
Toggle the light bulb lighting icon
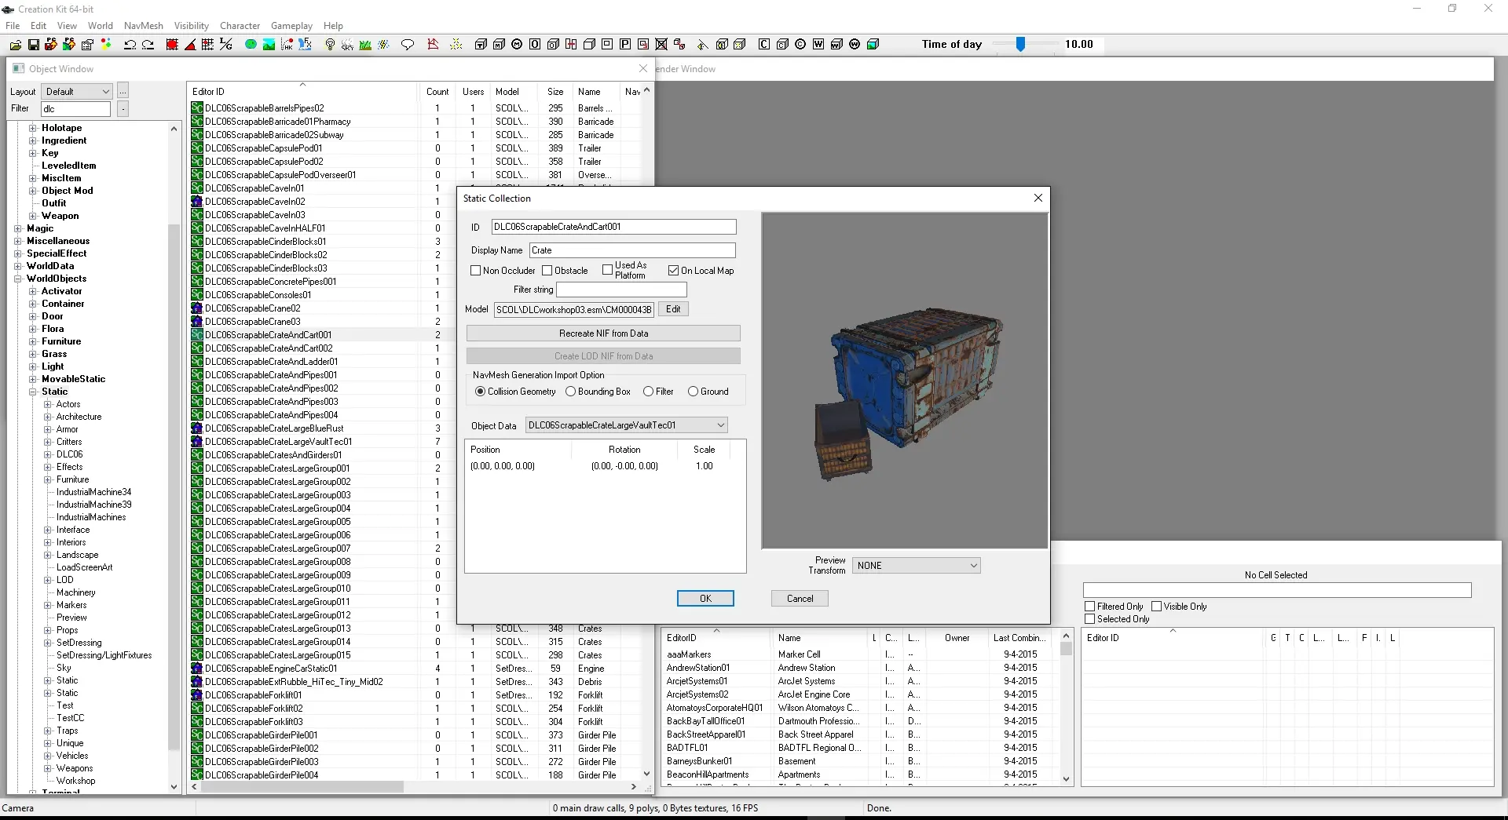tap(330, 45)
